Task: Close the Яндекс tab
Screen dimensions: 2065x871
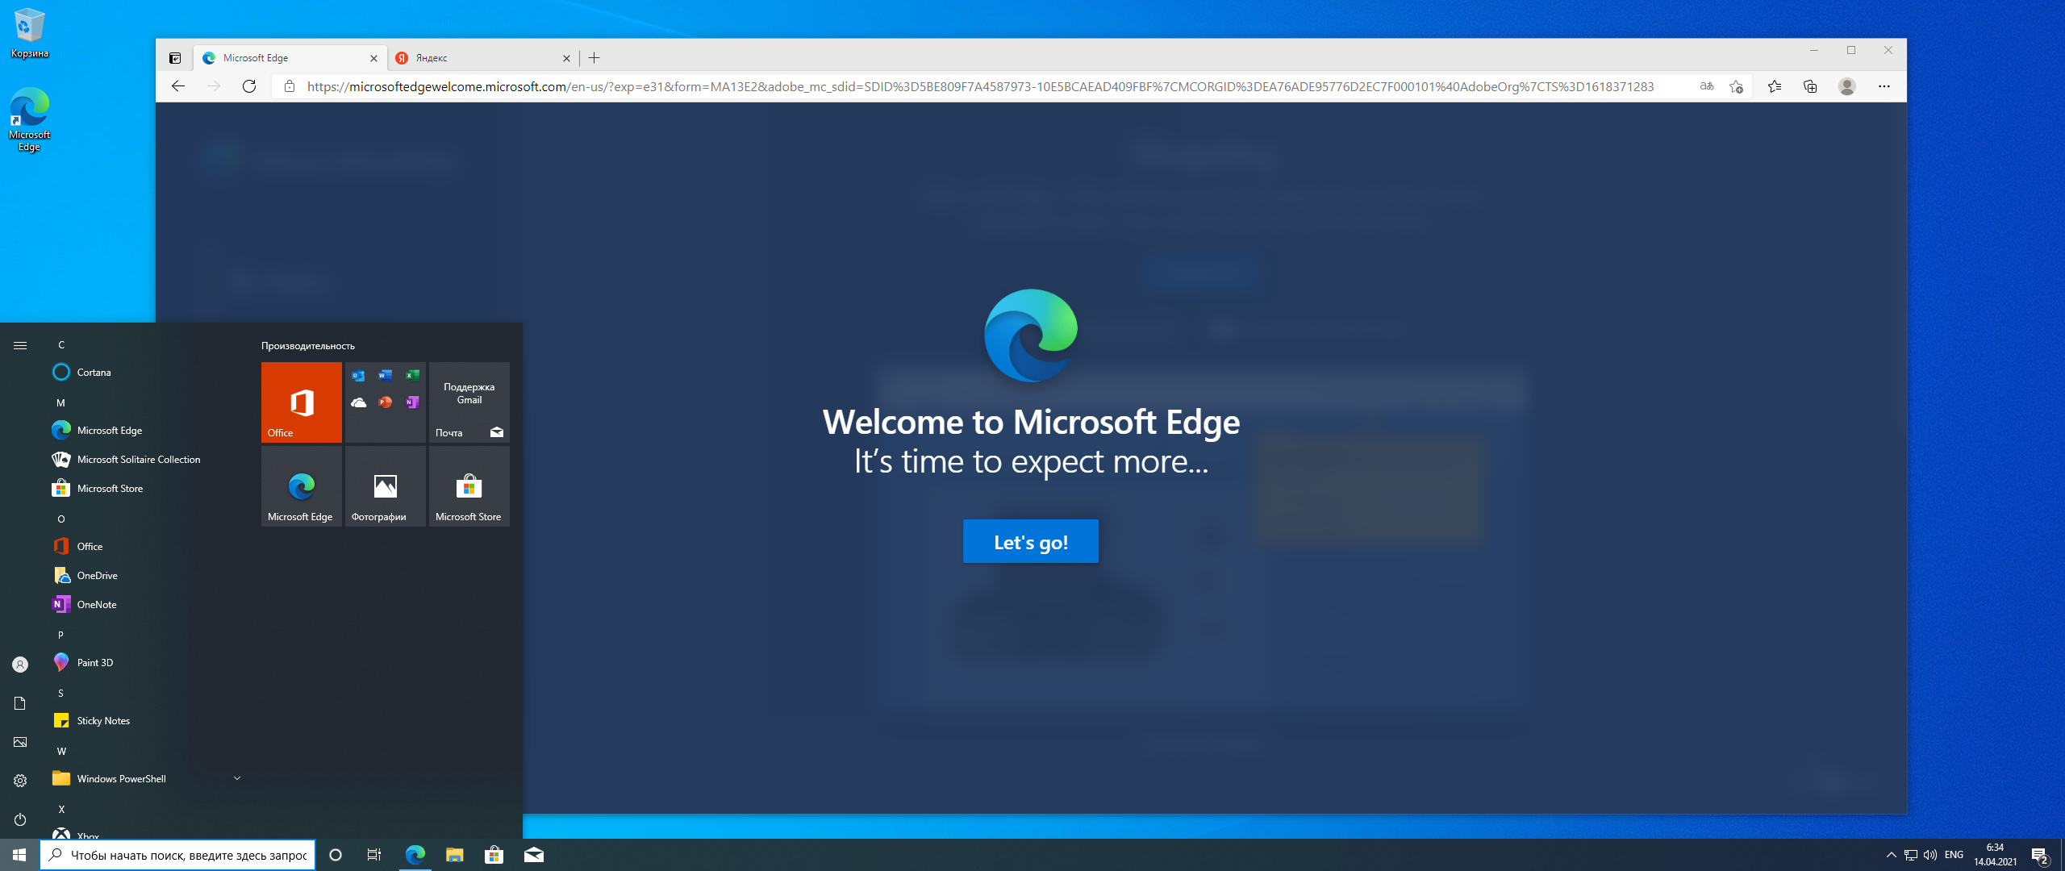Action: tap(566, 58)
